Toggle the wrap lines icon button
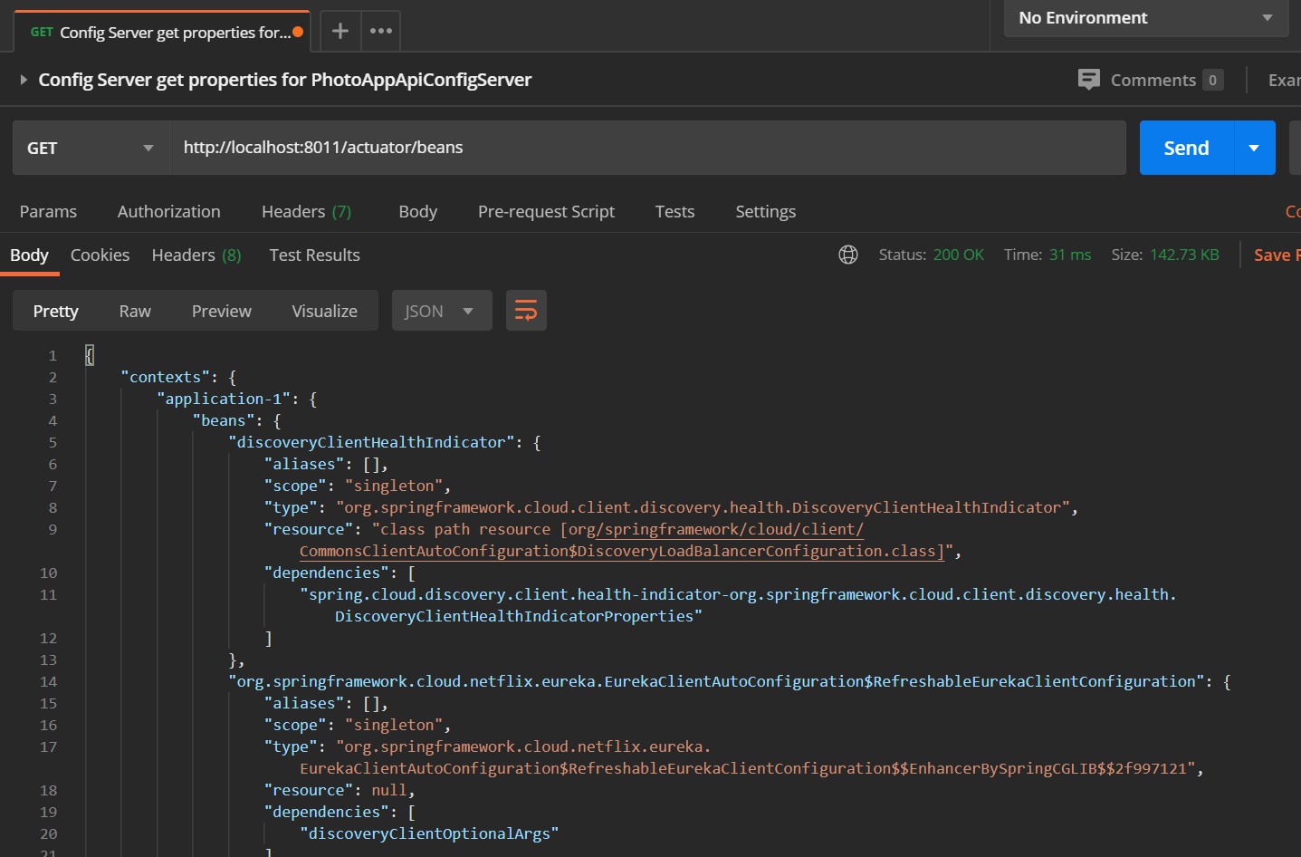1301x857 pixels. (x=526, y=311)
